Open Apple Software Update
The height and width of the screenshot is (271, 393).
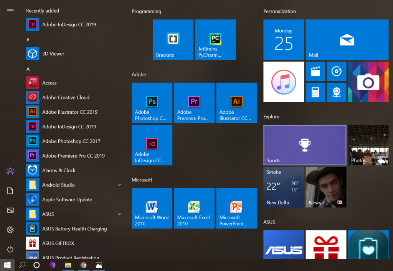point(74,199)
